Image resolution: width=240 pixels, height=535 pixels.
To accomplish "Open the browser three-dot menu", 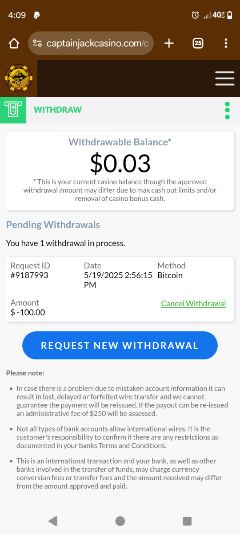I will click(226, 43).
